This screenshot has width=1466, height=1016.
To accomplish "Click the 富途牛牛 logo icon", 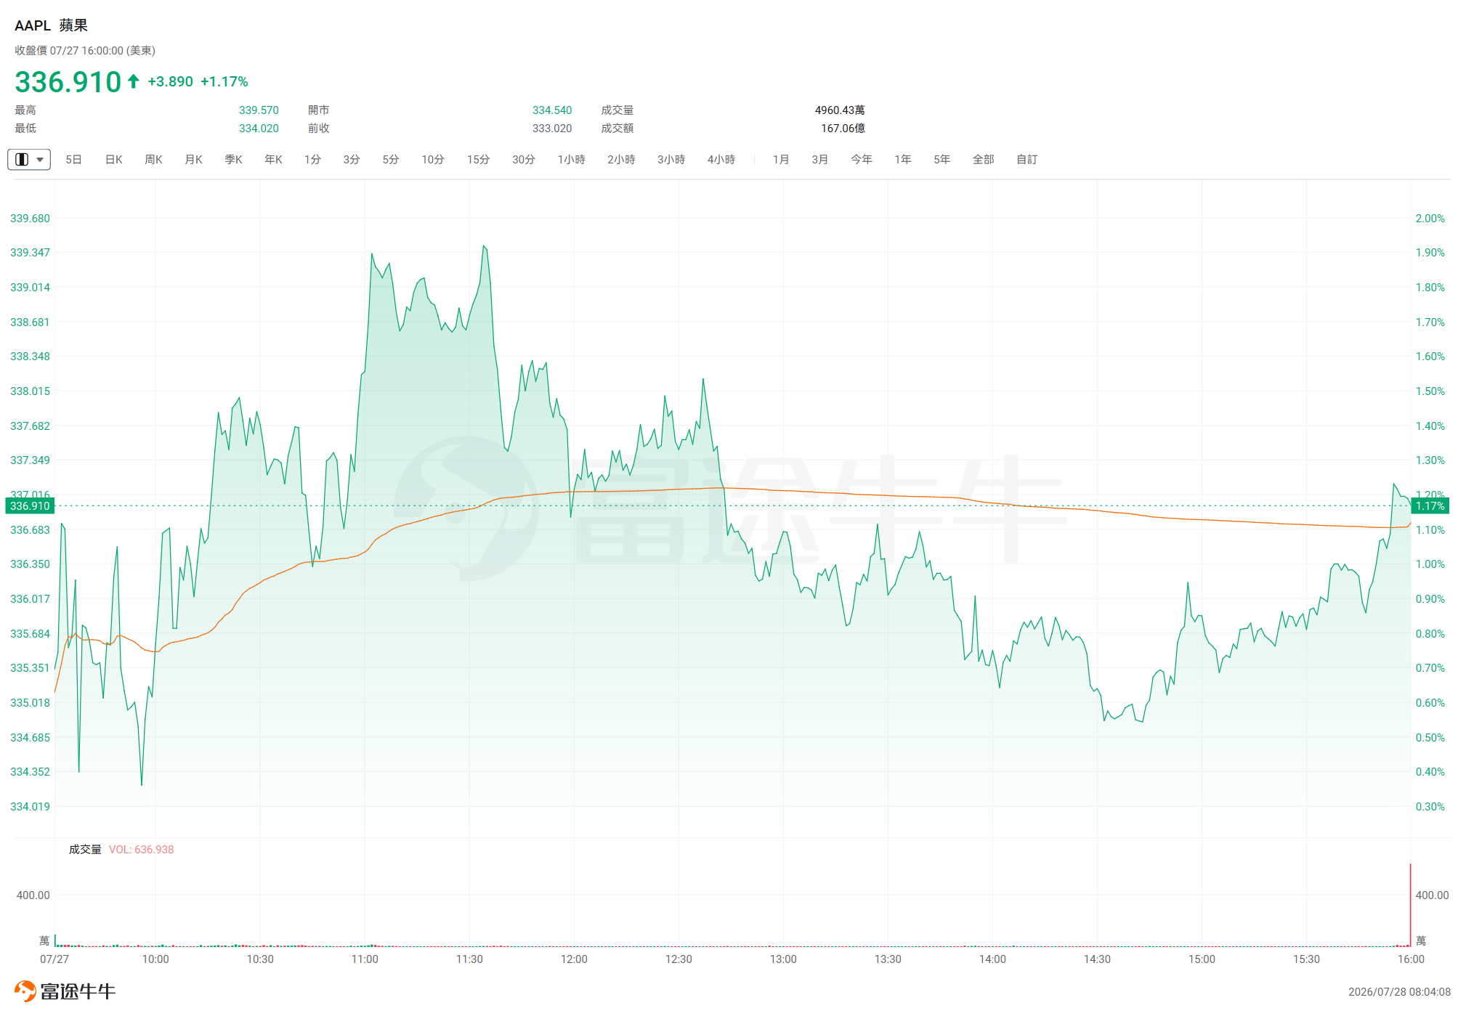I will [x=25, y=991].
